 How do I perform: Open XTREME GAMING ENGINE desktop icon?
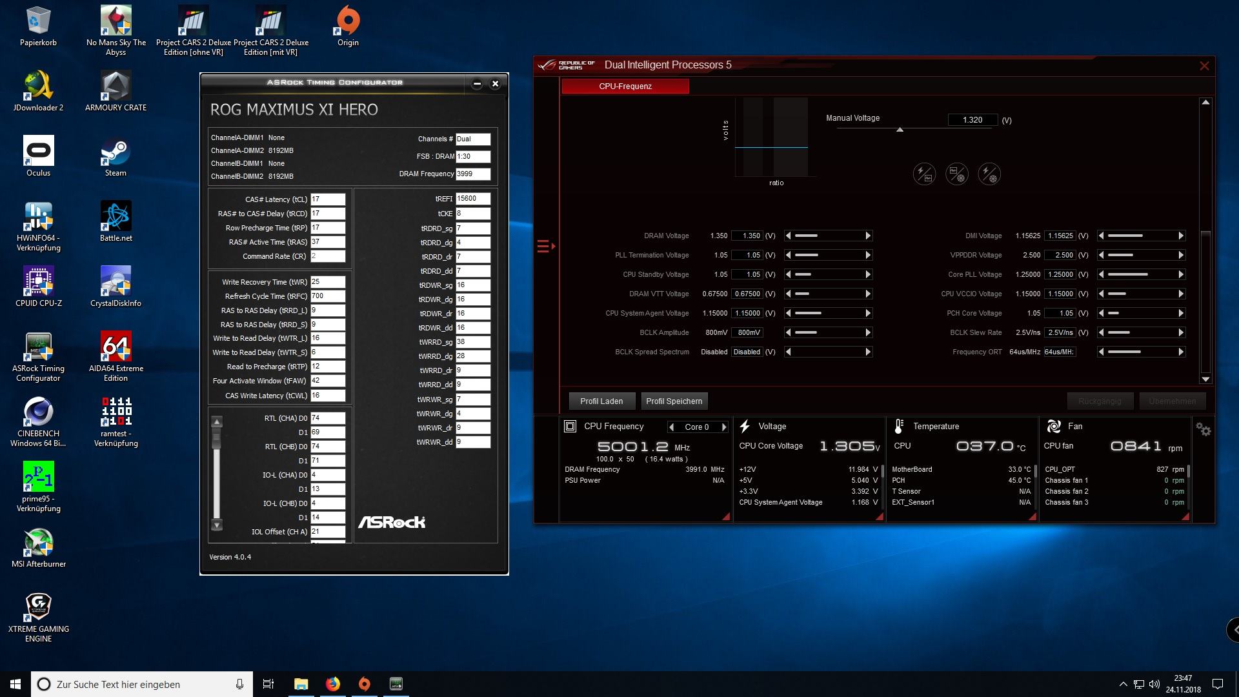coord(38,617)
